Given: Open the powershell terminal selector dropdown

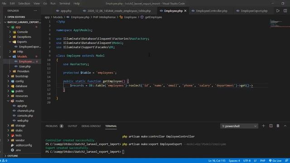Looking at the screenshot, I should coord(239,126).
